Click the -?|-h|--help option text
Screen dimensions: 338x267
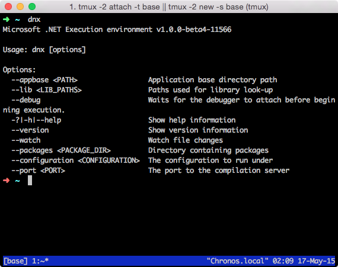coord(36,120)
